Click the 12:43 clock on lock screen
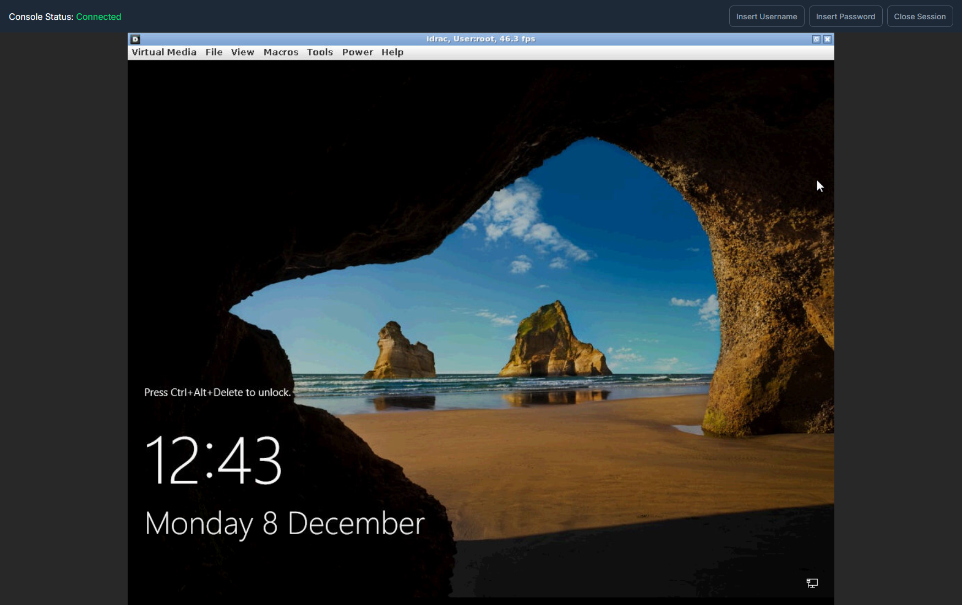This screenshot has width=962, height=605. point(214,459)
